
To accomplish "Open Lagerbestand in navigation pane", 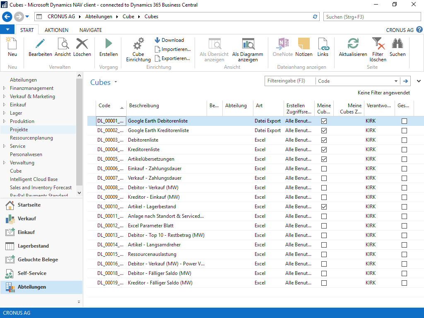I will 41,246.
